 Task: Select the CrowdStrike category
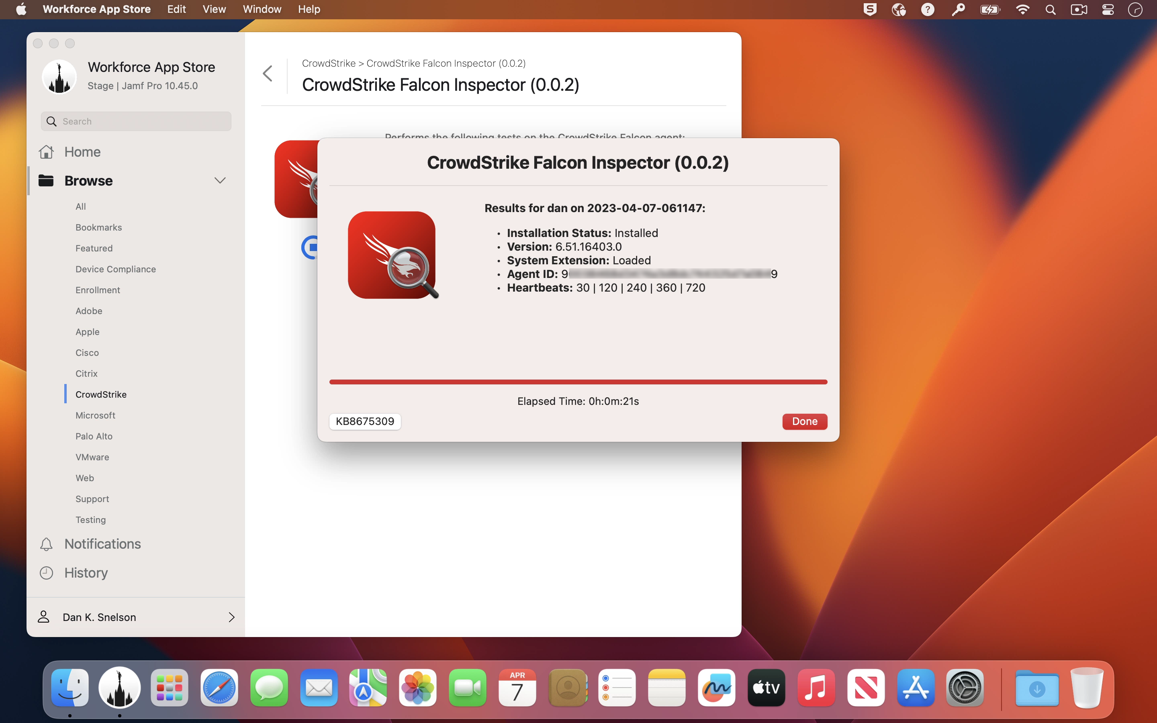tap(101, 394)
